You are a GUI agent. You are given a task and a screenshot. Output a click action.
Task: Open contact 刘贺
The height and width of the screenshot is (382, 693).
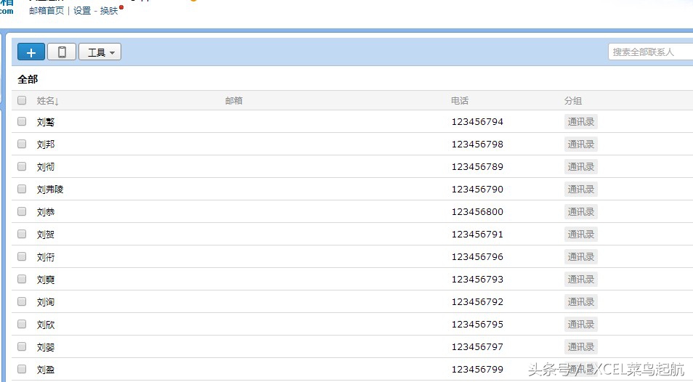click(x=46, y=235)
